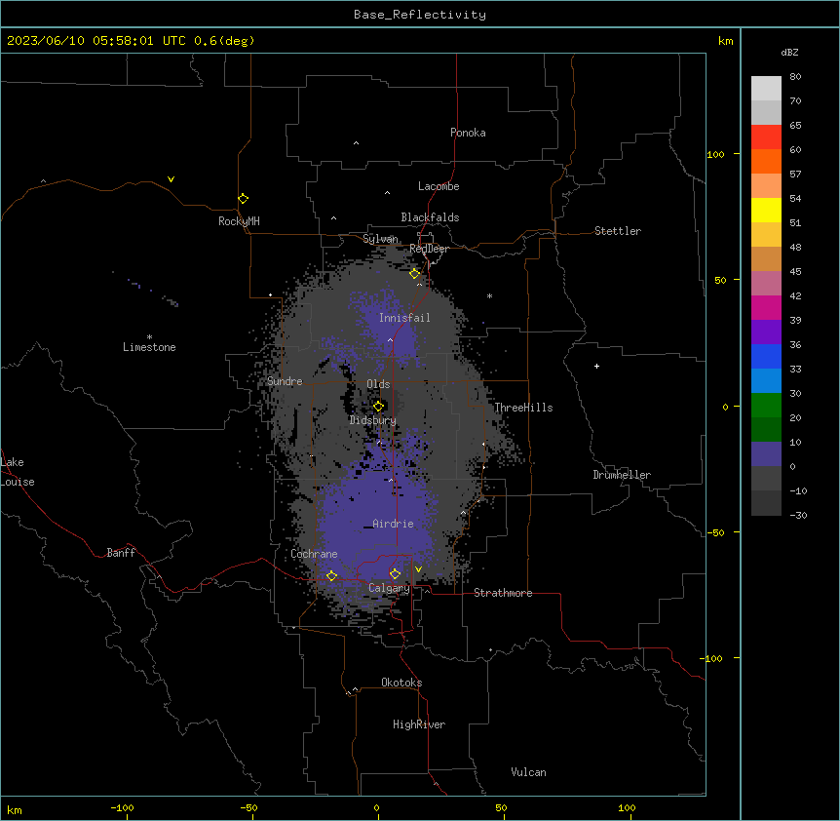Screen dimensions: 840x821
Task: Click the -100 km mark on the right axis
Action: pos(713,658)
